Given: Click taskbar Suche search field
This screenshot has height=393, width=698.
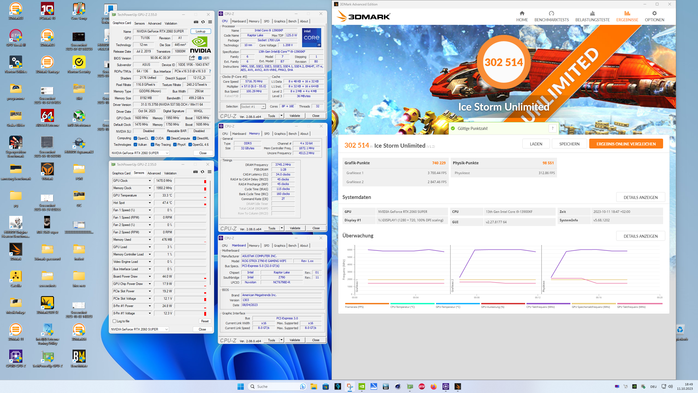Looking at the screenshot, I should 277,386.
